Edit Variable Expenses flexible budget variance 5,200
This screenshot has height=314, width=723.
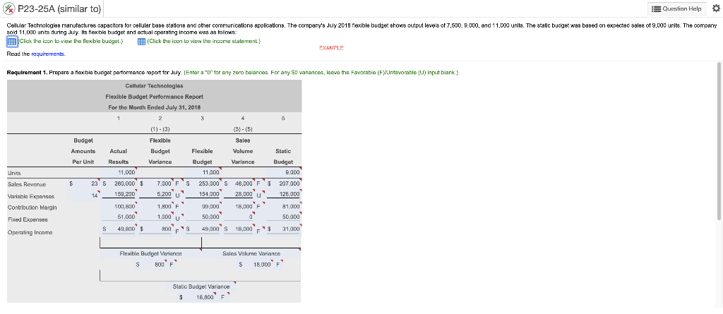pos(156,195)
